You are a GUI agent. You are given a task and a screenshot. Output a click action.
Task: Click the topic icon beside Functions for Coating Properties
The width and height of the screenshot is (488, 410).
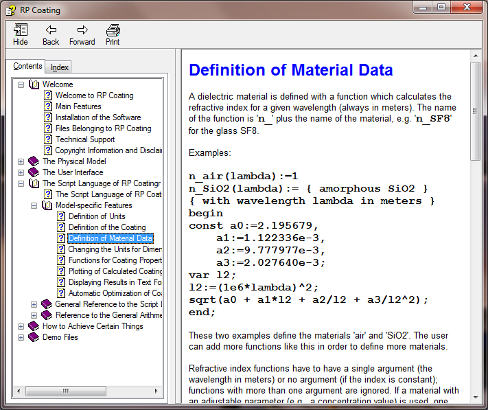click(61, 260)
